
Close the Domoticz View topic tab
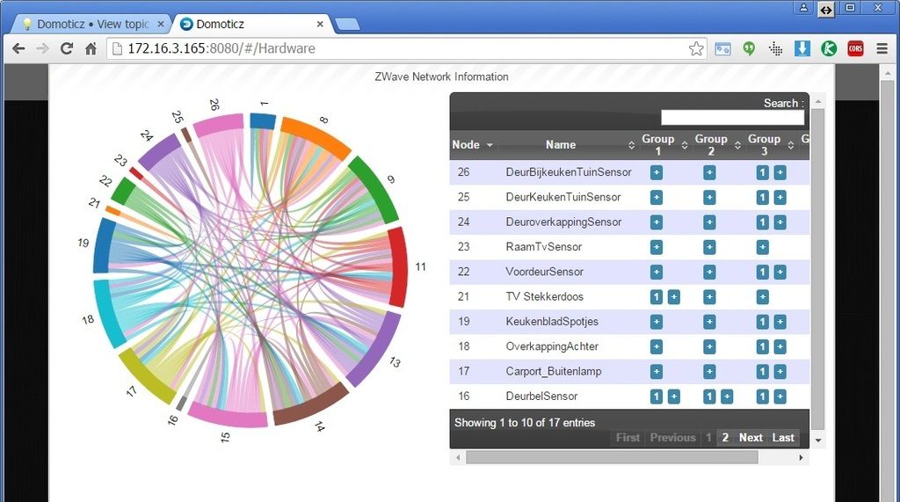(x=161, y=24)
